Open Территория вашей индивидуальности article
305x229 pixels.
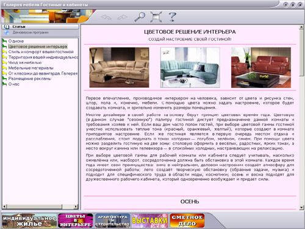[43, 57]
